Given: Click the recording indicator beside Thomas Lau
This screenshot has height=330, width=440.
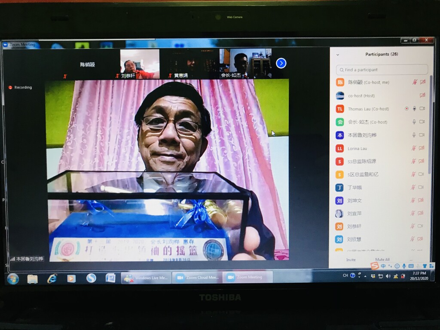Looking at the screenshot, I should tap(406, 109).
